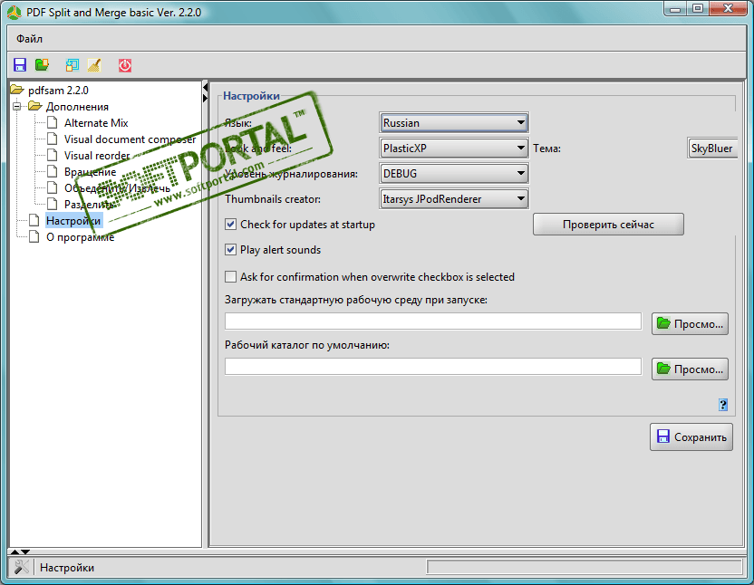Screen dimensions: 754x585
Task: Click the Save log toolbar icon
Action: click(72, 65)
